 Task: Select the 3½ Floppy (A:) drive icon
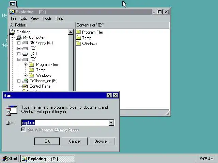(x=25, y=43)
